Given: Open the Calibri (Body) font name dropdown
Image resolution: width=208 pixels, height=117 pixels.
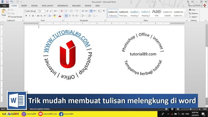Looking at the screenshot, I should point(38,11).
